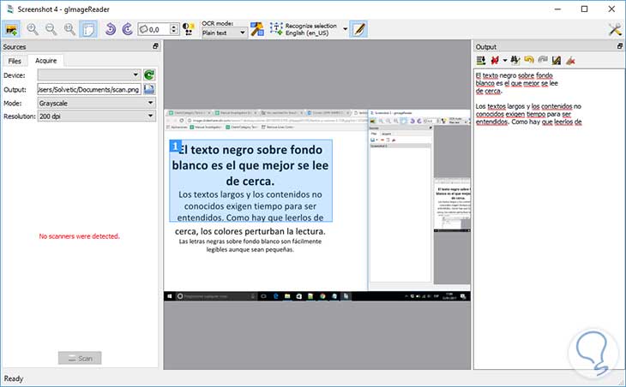Open brightness and contrast image controls
This screenshot has width=626, height=387.
point(189,29)
